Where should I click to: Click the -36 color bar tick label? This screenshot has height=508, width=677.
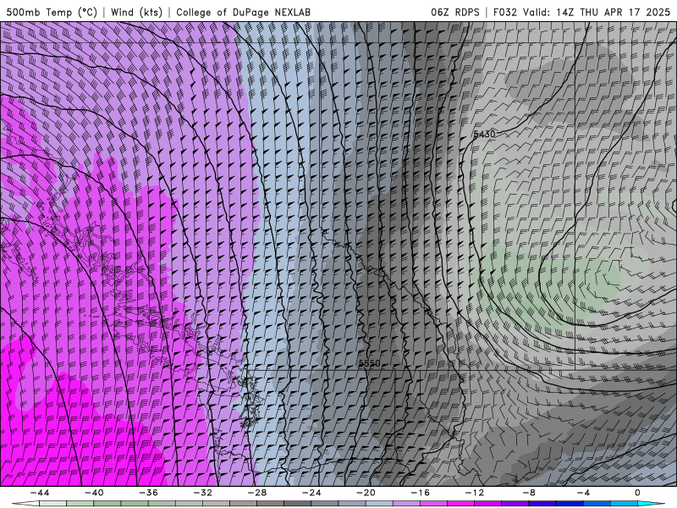pos(148,493)
